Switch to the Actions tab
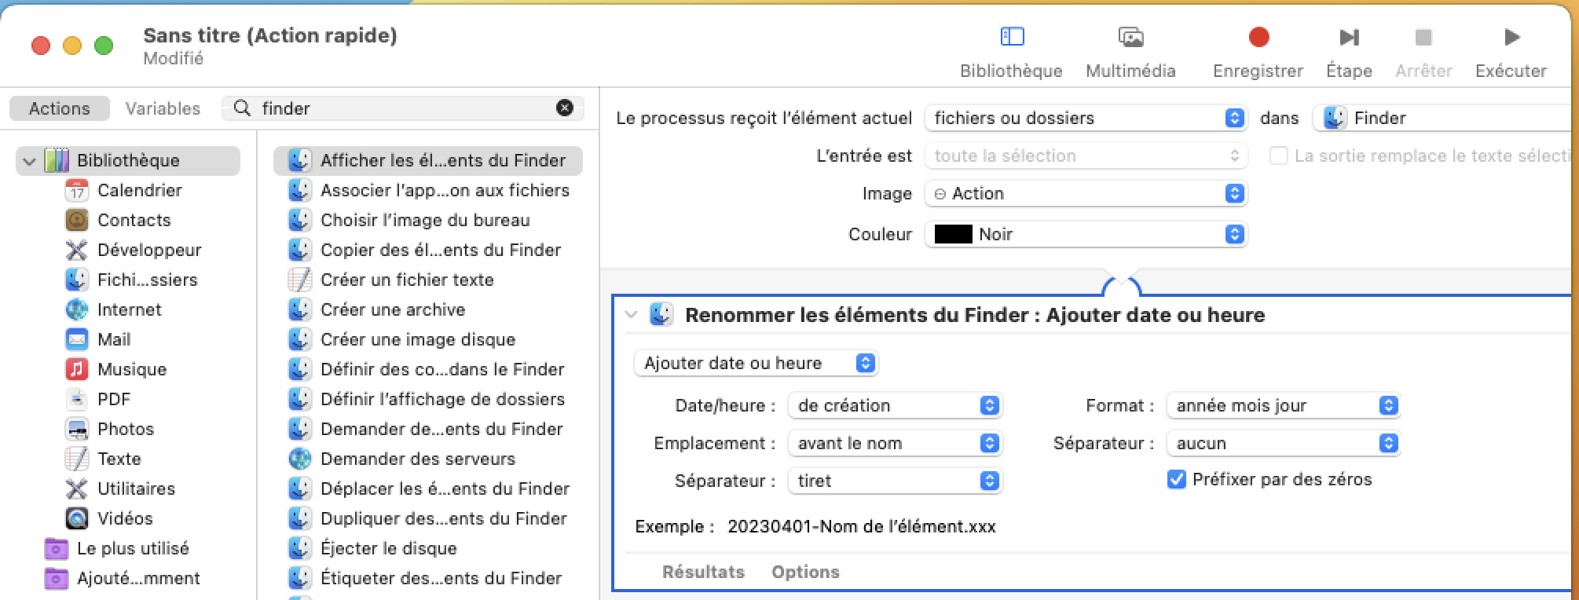 click(59, 108)
